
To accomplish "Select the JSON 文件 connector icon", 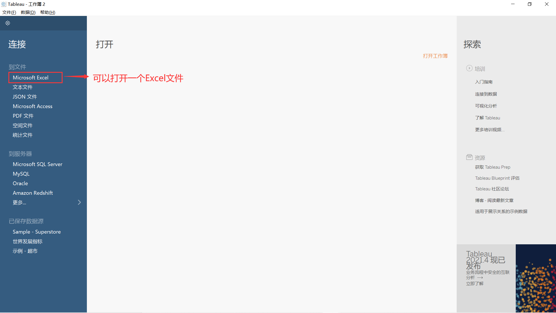I will (24, 97).
